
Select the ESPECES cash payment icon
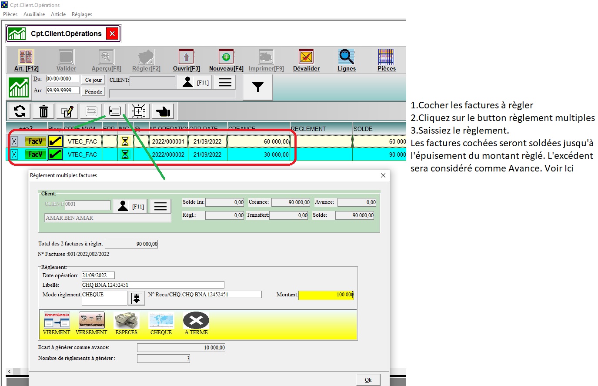coord(126,324)
